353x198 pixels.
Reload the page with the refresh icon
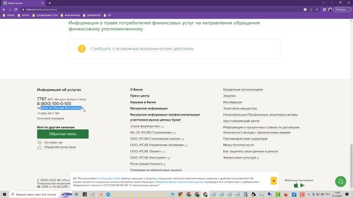pos(16,10)
